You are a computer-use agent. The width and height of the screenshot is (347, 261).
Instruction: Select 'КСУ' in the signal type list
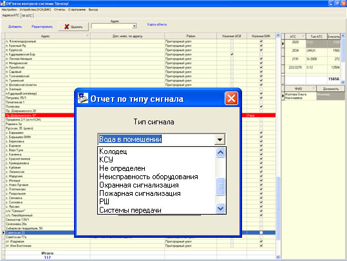click(106, 160)
